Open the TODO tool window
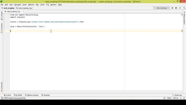This screenshot has width=186, height=105. click(x=18, y=95)
